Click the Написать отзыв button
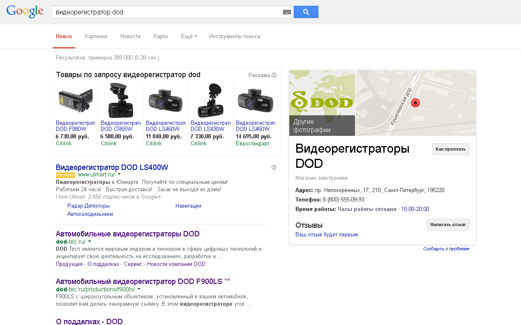Image resolution: width=521 pixels, height=325 pixels. click(x=448, y=225)
